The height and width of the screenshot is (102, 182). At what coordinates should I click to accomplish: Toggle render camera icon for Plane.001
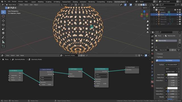(180, 17)
